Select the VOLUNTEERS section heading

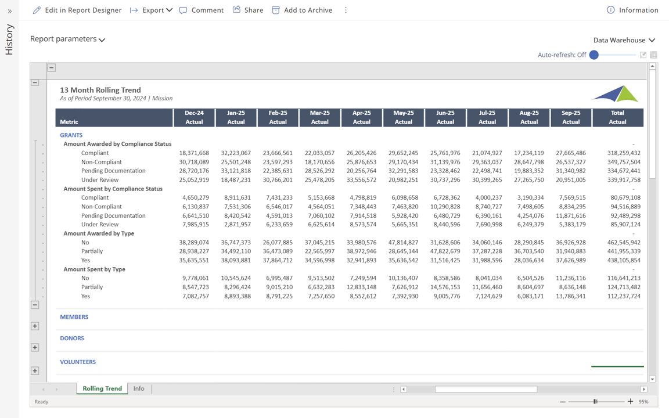(78, 362)
